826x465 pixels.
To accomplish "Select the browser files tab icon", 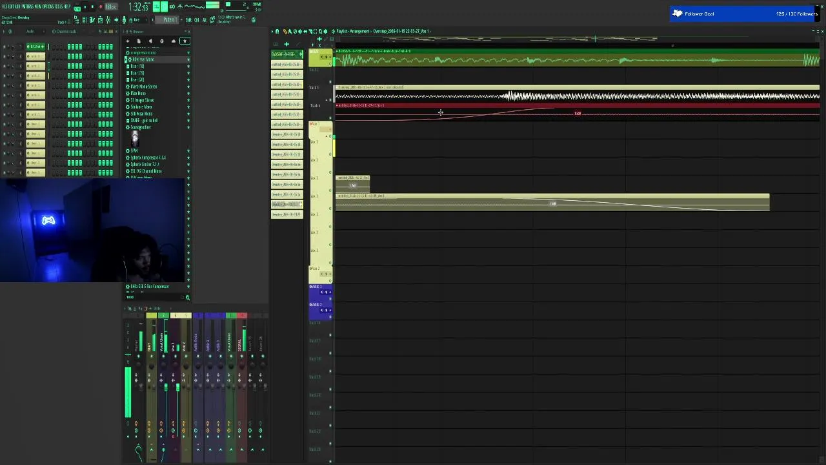I will click(139, 41).
